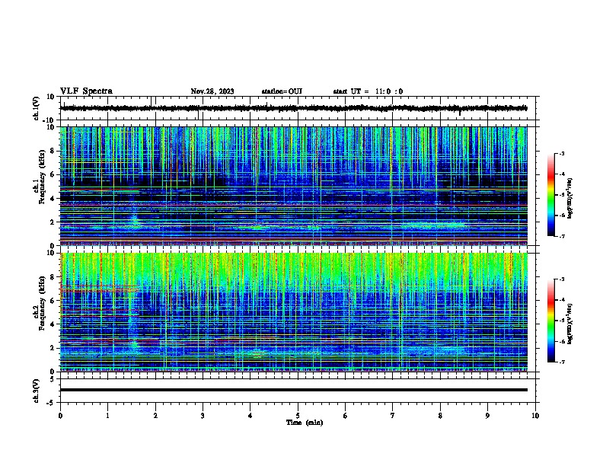603x466 pixels.
Task: Click the "station=OUI" header label
Action: (x=282, y=91)
